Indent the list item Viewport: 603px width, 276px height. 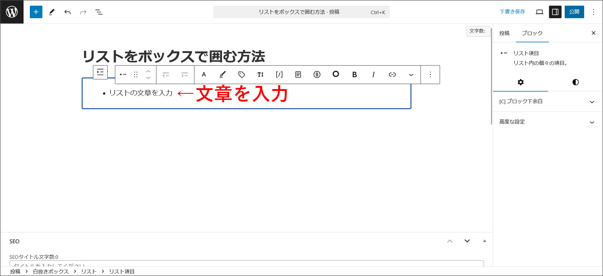point(185,75)
